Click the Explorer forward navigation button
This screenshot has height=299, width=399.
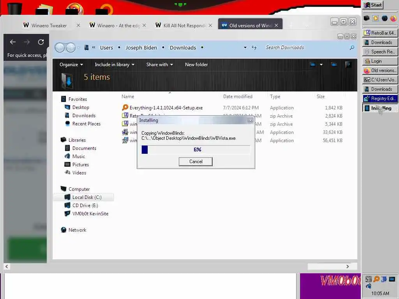71,47
